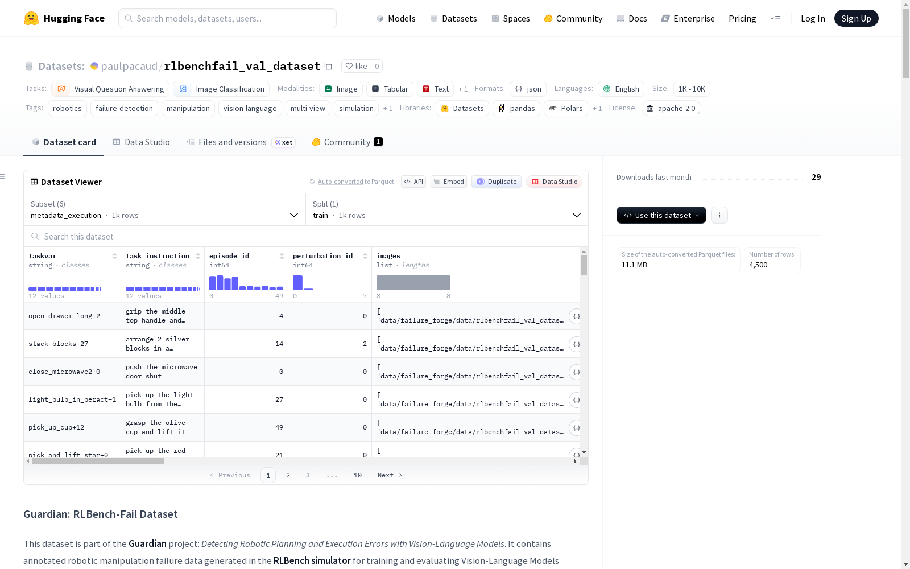
Task: Click the Duplicate button
Action: (497, 182)
